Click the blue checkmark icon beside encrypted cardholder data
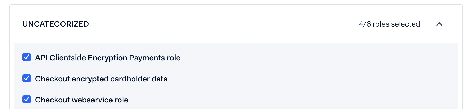468x109 pixels. pyautogui.click(x=27, y=78)
